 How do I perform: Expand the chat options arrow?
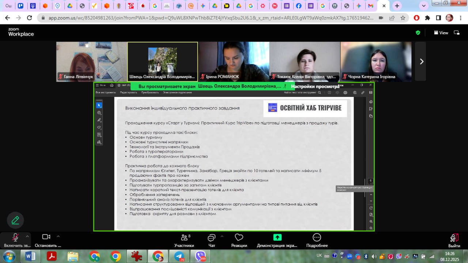(222, 236)
